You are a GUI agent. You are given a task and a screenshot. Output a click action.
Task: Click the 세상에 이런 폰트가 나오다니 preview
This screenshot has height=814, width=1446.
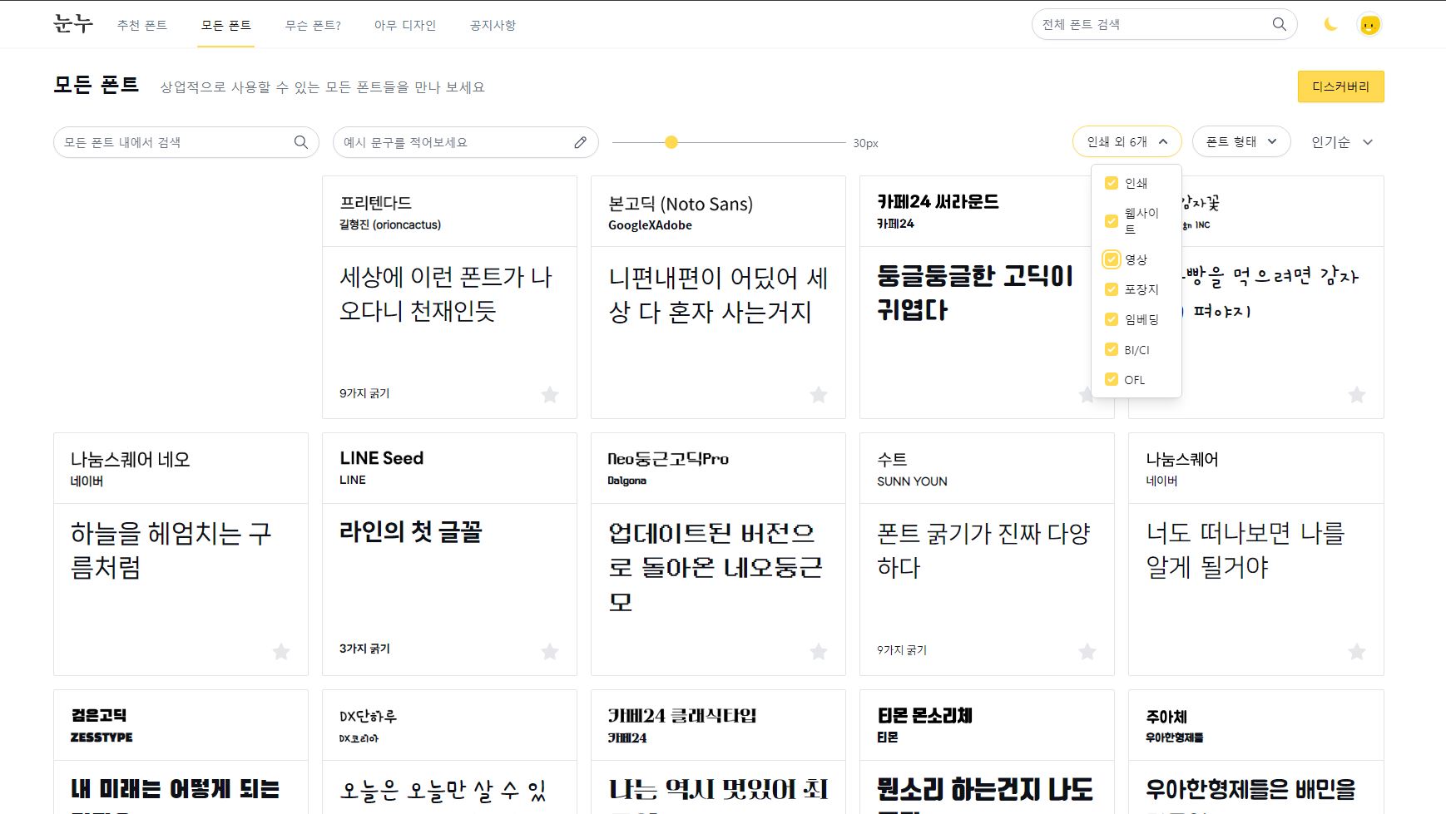pyautogui.click(x=445, y=294)
